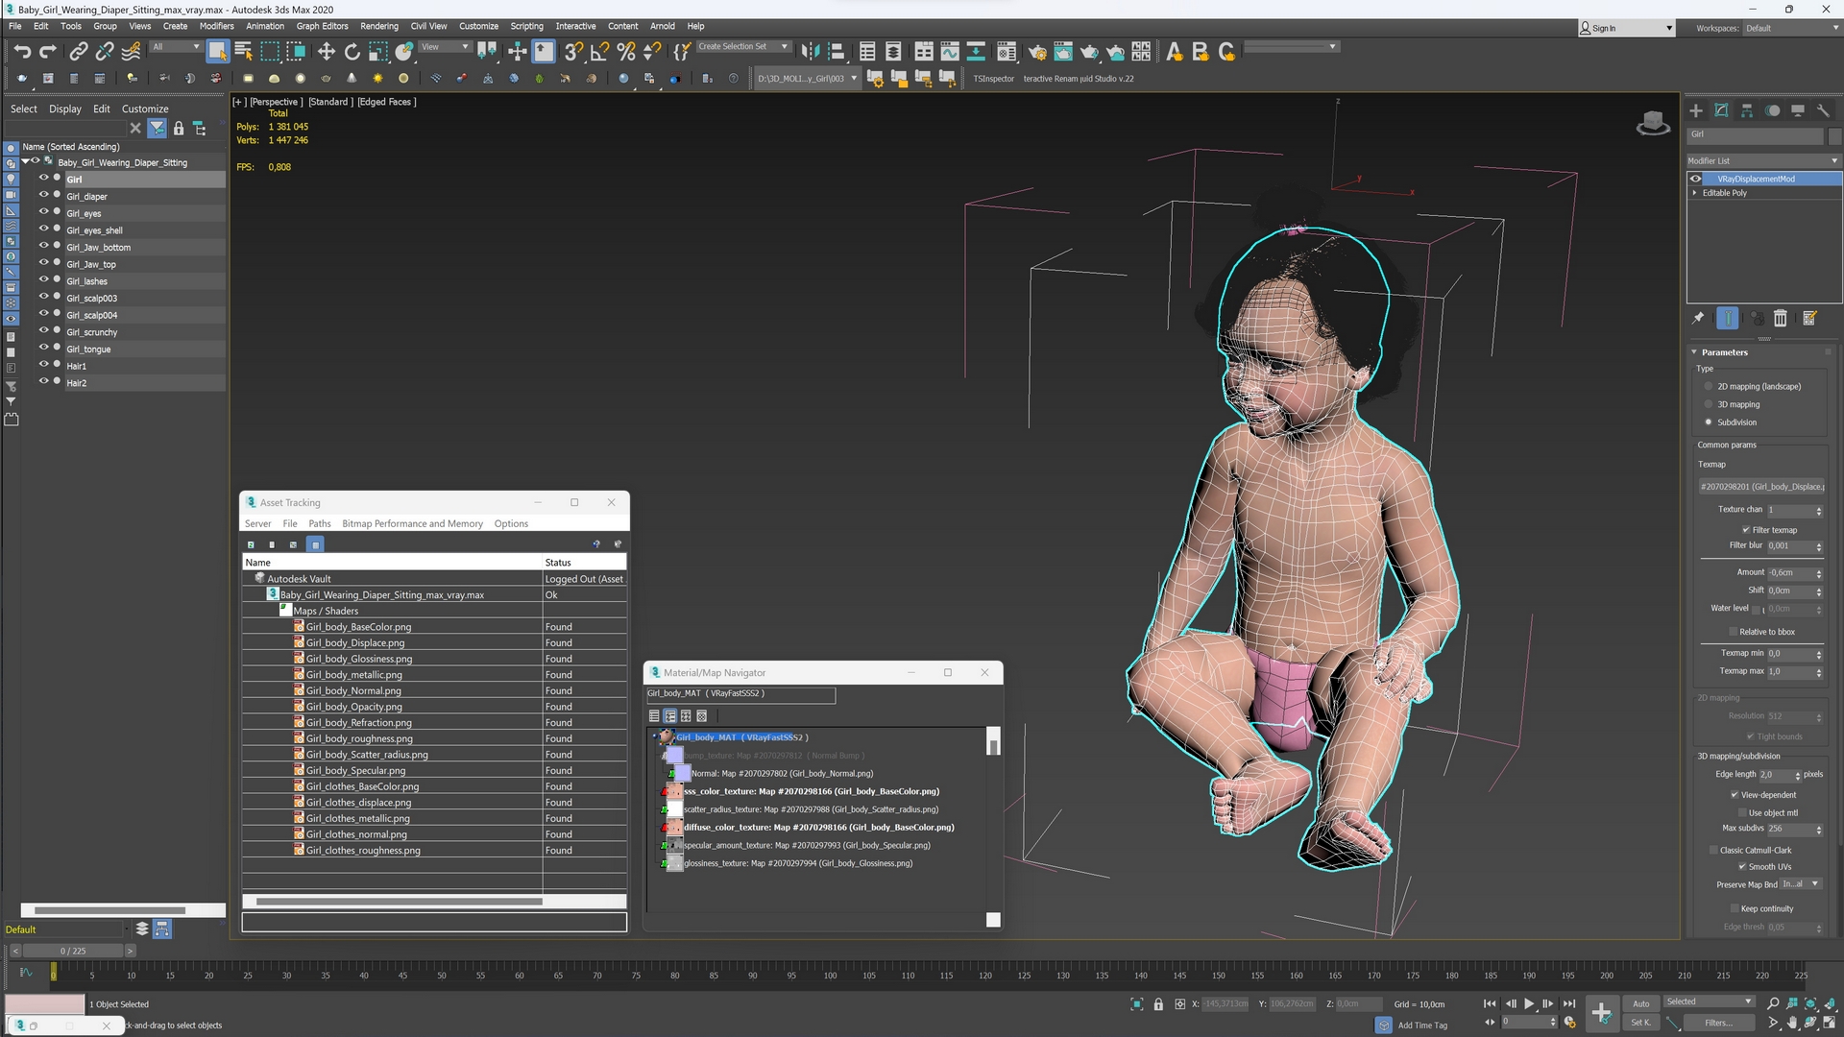Open the Modifiers menu

point(217,26)
